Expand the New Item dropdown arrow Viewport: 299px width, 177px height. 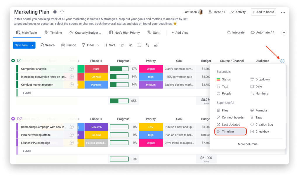pos(32,45)
